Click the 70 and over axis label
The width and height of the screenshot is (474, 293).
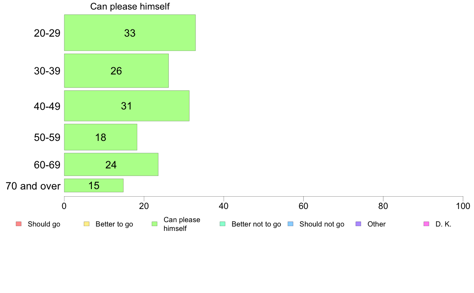[x=33, y=186]
